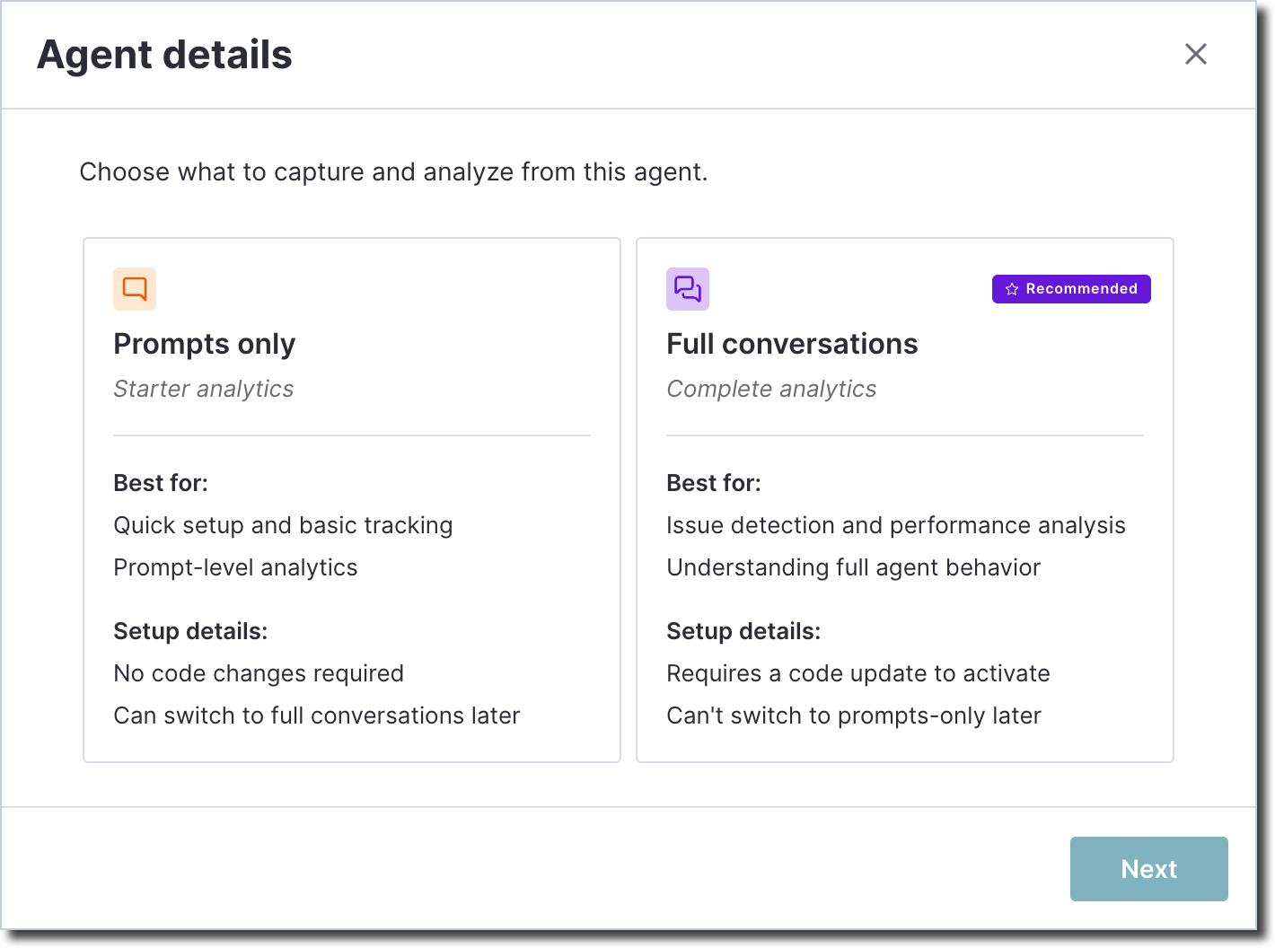Click the Starter analytics subtitle
Viewport: 1275px width, 948px height.
[204, 389]
